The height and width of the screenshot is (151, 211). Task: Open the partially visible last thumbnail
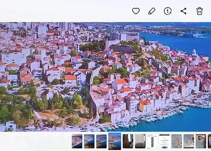209,141
